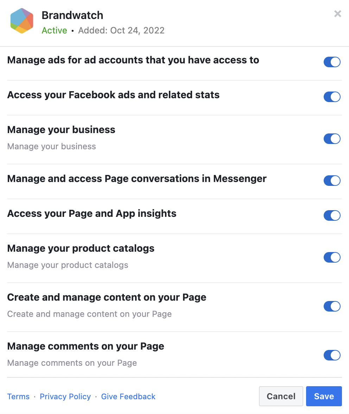Open the Terms link
Screen dimensions: 349x414
click(x=18, y=396)
